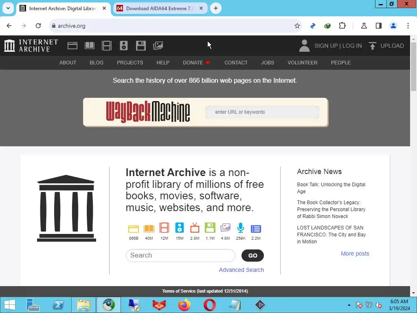
Task: Click the 1.1M software floppy icon
Action: pyautogui.click(x=210, y=228)
